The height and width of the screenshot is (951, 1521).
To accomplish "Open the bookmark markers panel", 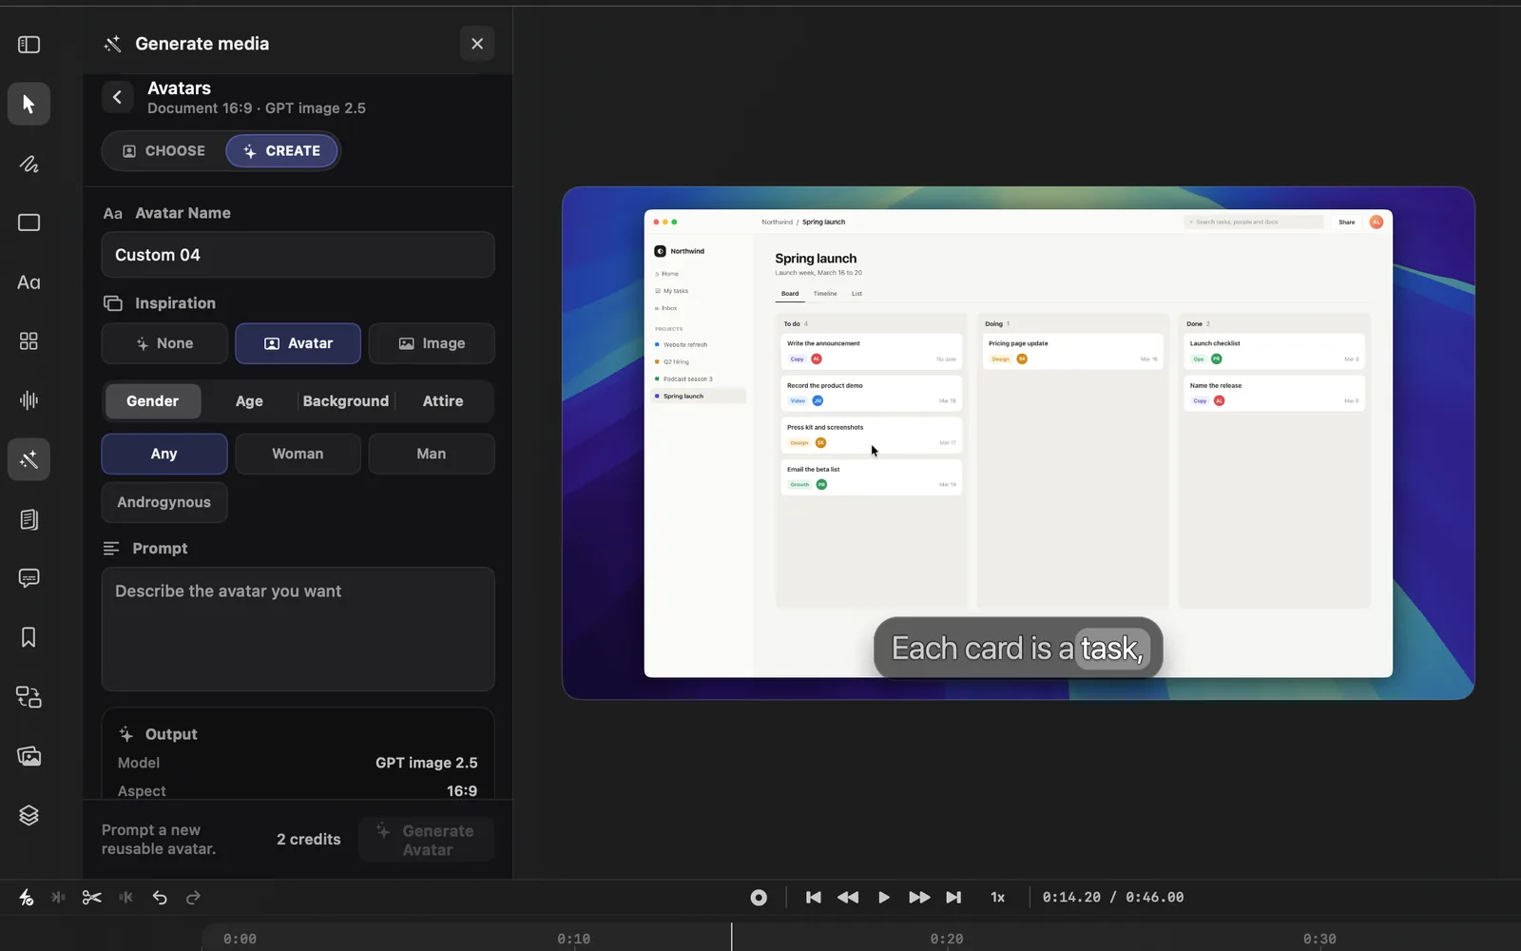I will pos(29,637).
